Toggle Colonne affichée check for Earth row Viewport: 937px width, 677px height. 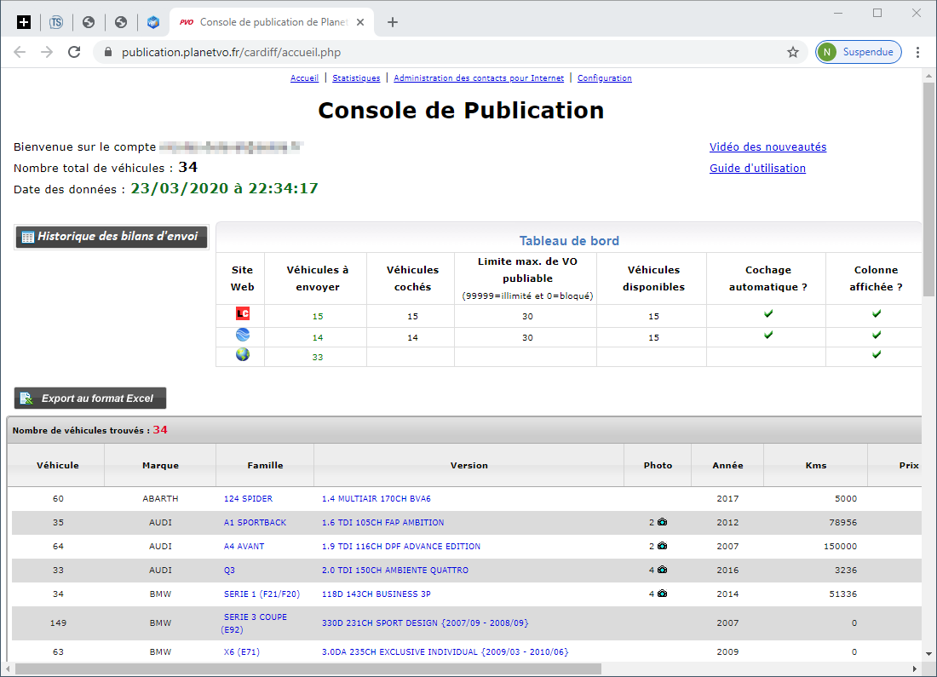[877, 355]
